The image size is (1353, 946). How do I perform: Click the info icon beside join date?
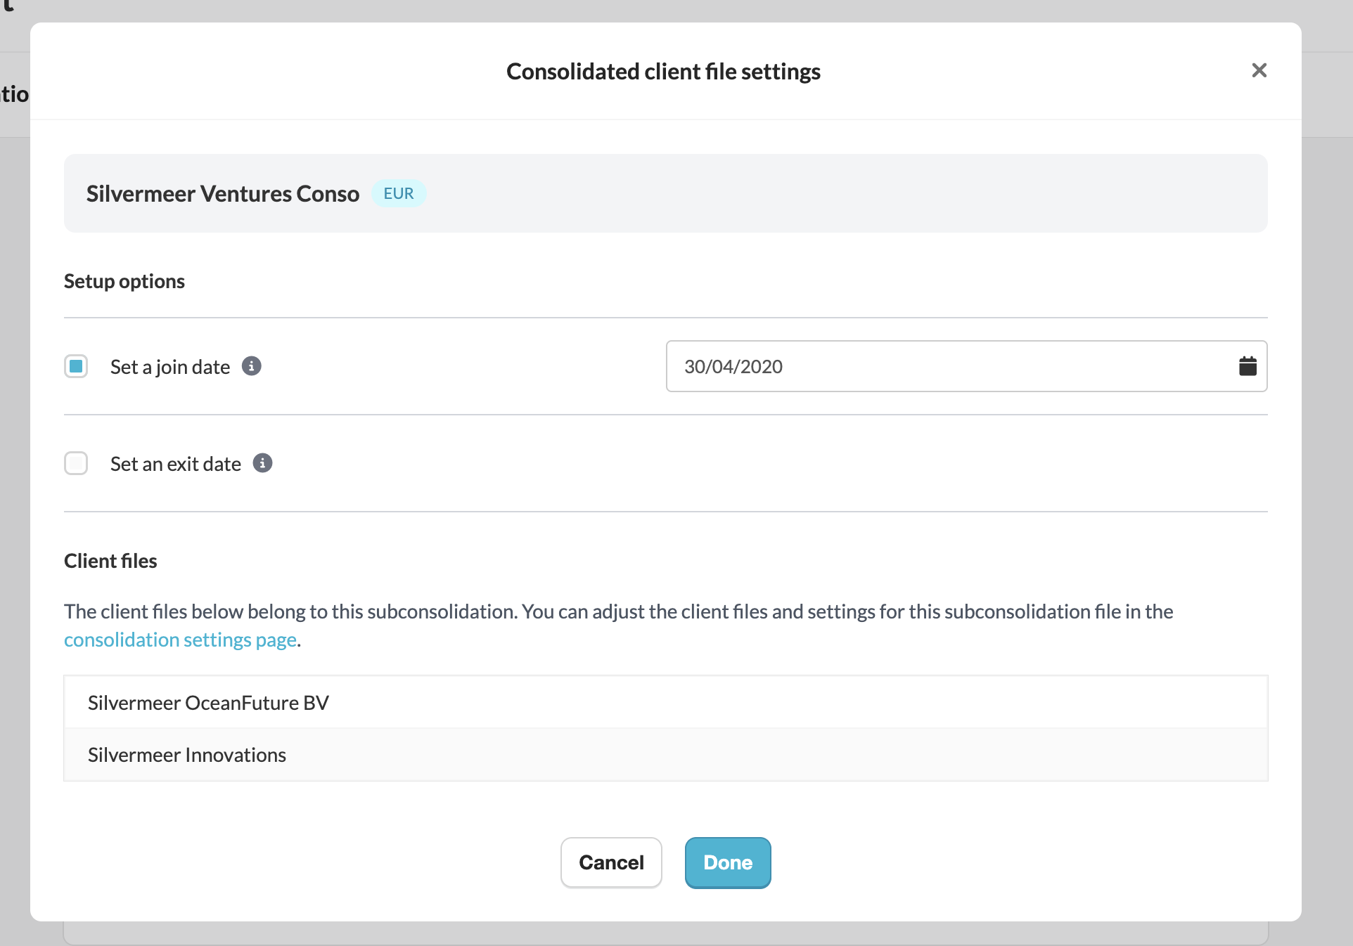tap(251, 366)
